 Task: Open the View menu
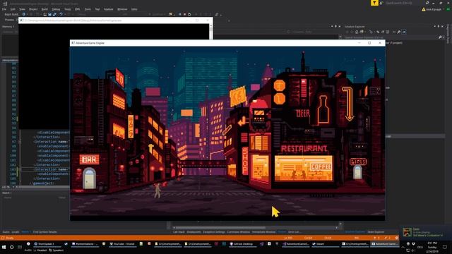(x=22, y=9)
